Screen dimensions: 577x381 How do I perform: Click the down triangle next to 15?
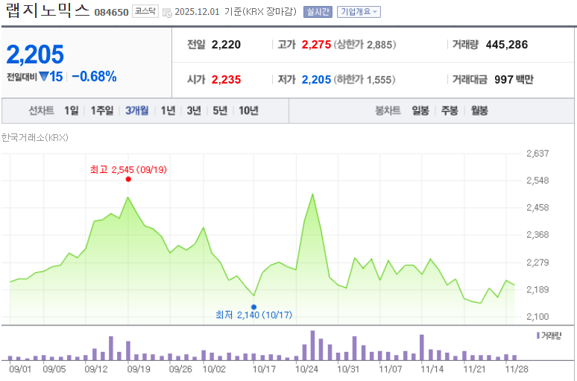(44, 77)
